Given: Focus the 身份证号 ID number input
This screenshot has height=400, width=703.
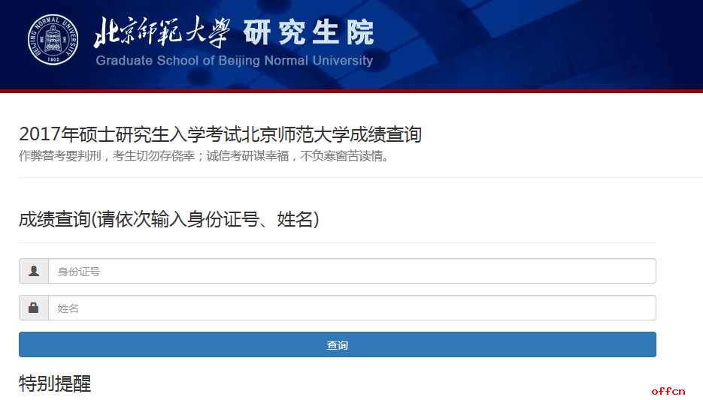Looking at the screenshot, I should point(352,271).
